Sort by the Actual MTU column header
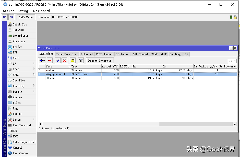The image size is (240, 157). point(110,66)
